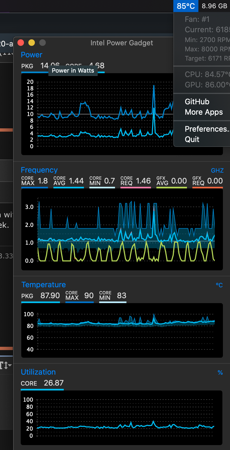
Task: Click the Frequency section heading
Action: [x=39, y=170]
